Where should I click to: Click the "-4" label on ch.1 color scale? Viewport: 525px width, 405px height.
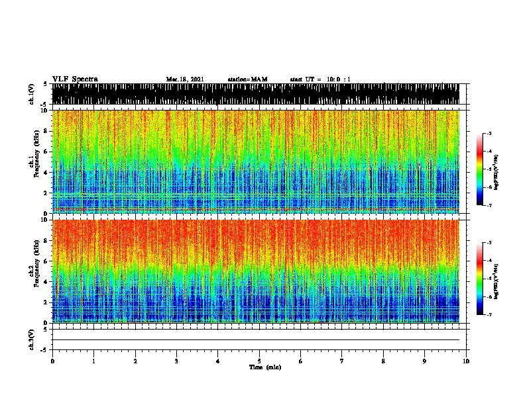[x=489, y=152]
